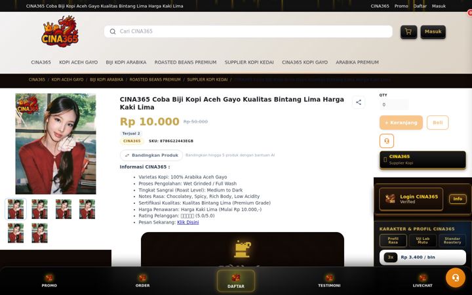Select the Profil Rasa tab

point(393,241)
